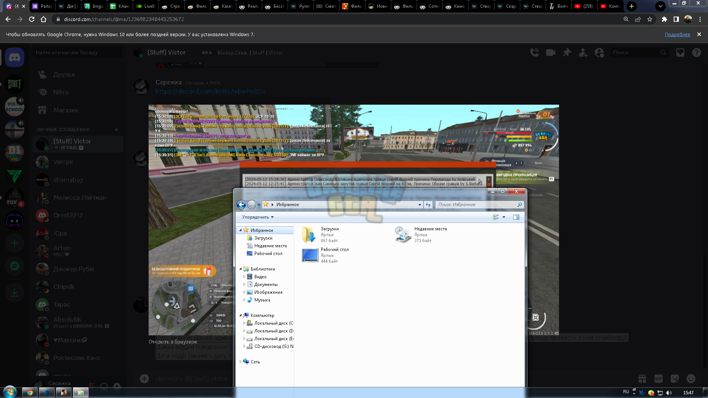Show pinned messages in Discord
Screen dimensions: 708x398
[x=567, y=53]
